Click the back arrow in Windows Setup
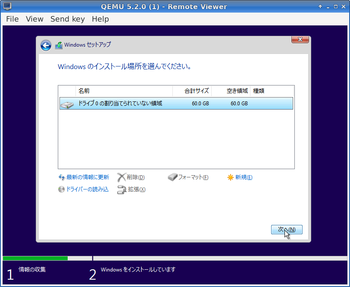 pos(46,45)
